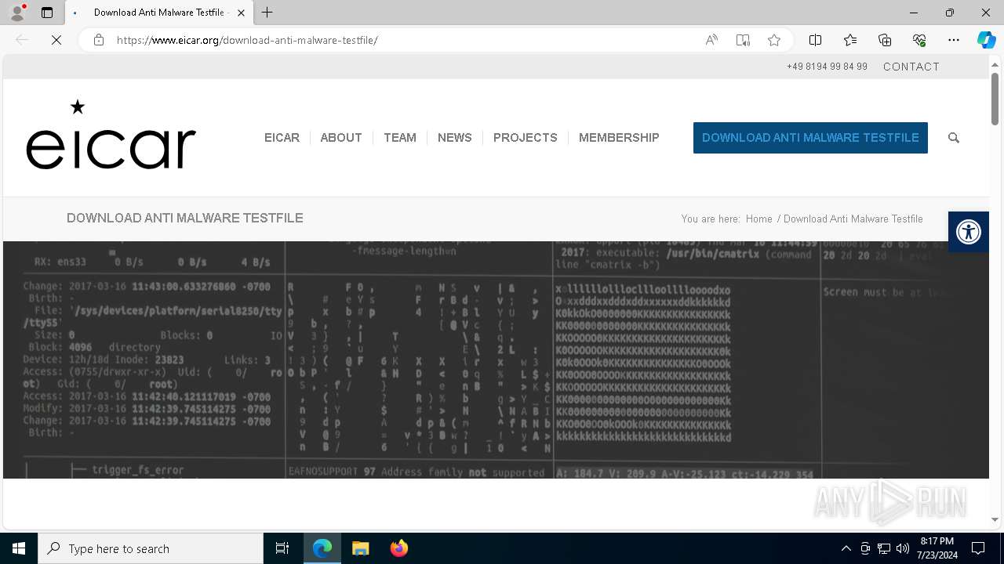Open the PROJECTS menu item
This screenshot has width=1004, height=564.
[526, 138]
